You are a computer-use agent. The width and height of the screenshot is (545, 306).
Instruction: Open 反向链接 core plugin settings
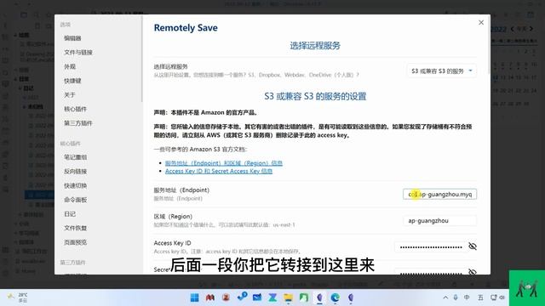[x=75, y=172]
